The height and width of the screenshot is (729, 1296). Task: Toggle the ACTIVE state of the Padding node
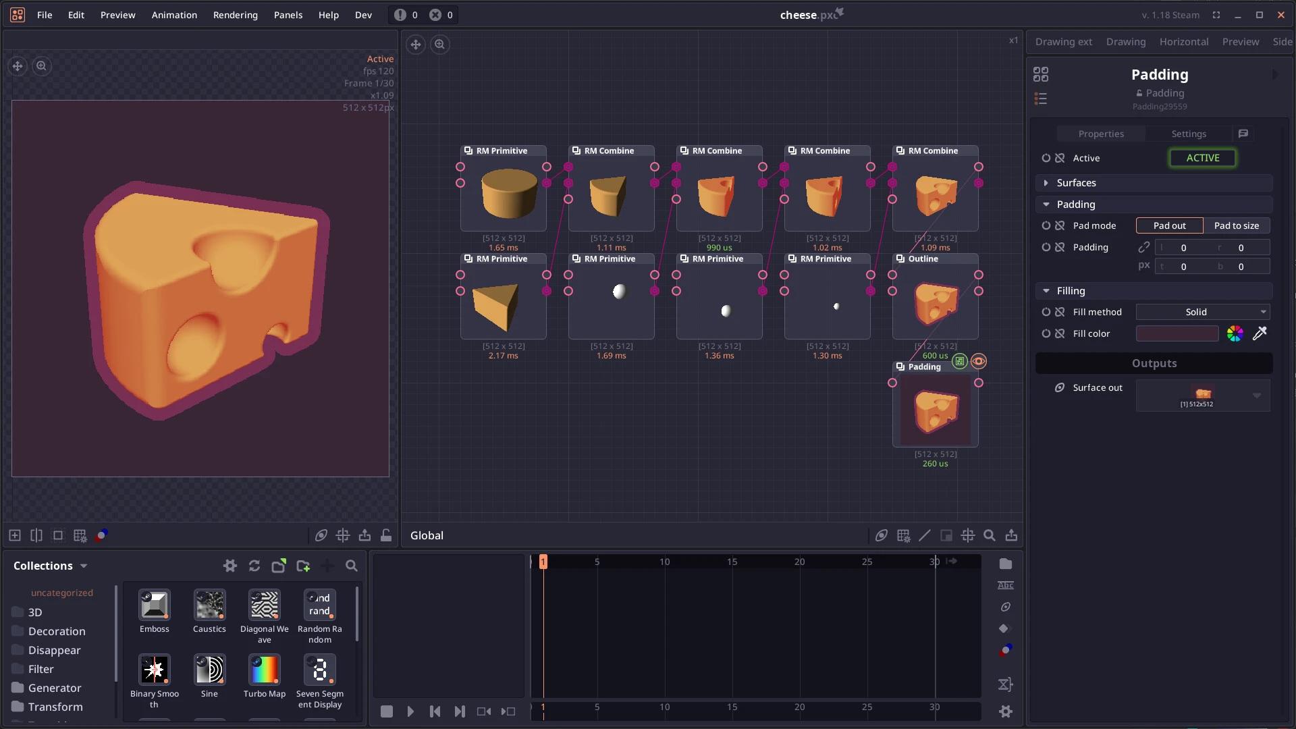click(x=1202, y=157)
